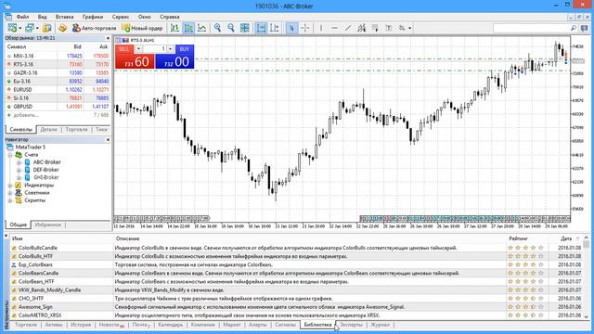Screen dimensions: 594x334
Task: Open the graphical objects dropdown arrow
Action: tap(410, 29)
